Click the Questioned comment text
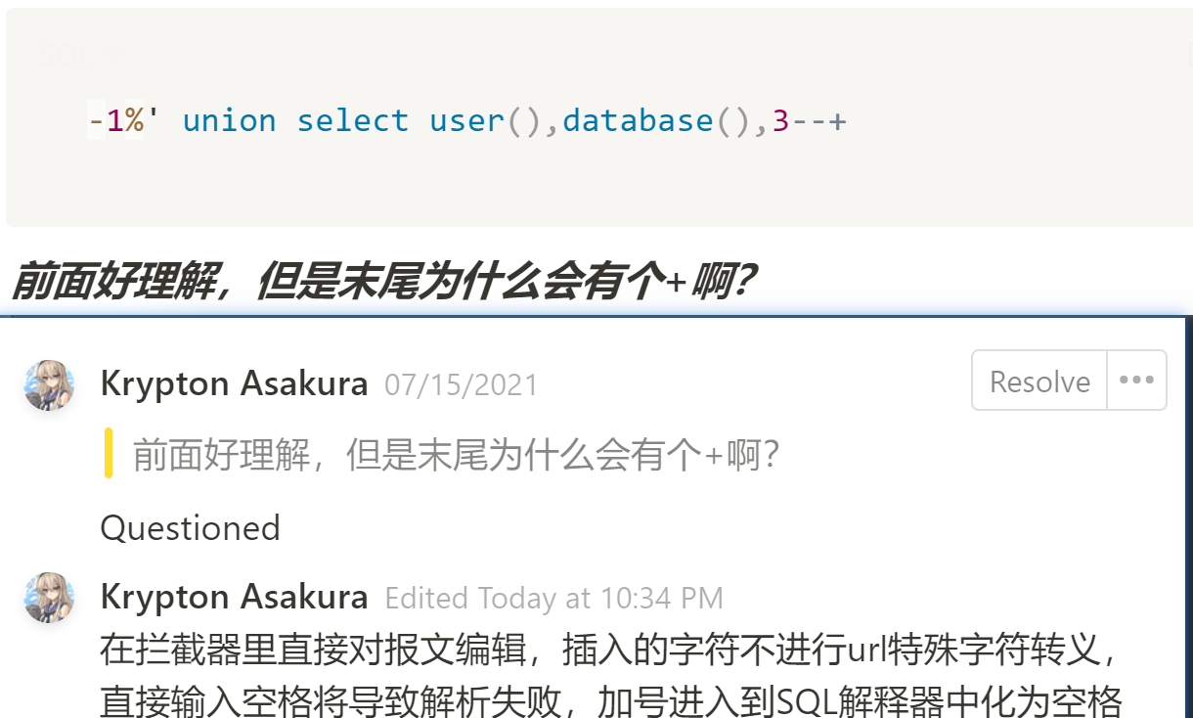This screenshot has width=1193, height=718. point(190,528)
